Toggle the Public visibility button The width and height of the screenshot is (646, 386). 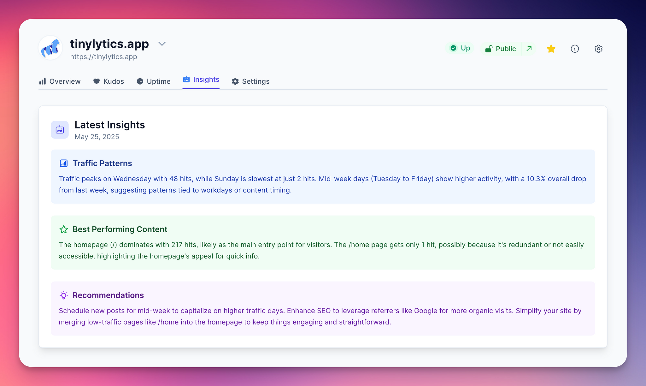tap(501, 49)
